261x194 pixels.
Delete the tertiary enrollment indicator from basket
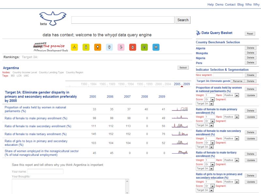pyautogui.click(x=251, y=154)
